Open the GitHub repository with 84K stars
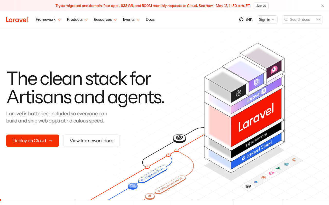Image resolution: width=329 pixels, height=205 pixels. (246, 19)
